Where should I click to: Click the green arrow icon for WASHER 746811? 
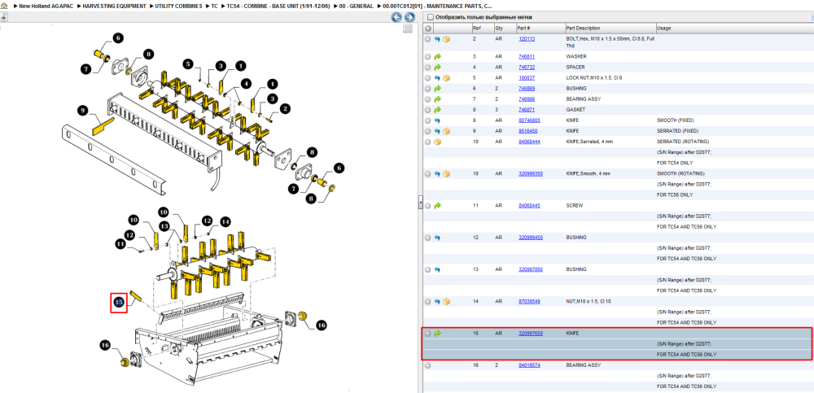tap(437, 56)
